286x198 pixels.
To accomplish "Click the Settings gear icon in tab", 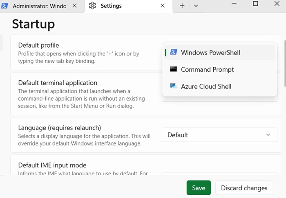I will pyautogui.click(x=92, y=6).
